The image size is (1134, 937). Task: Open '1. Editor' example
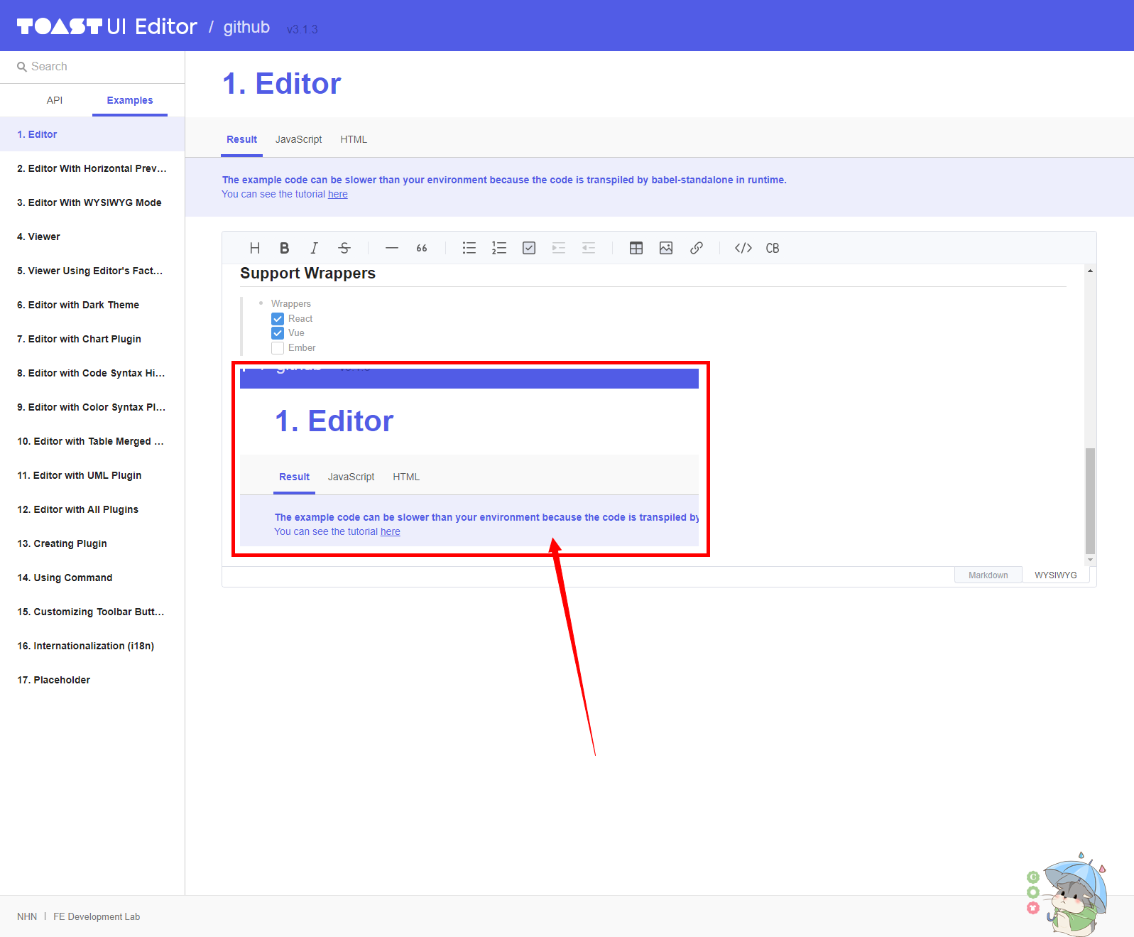92,134
